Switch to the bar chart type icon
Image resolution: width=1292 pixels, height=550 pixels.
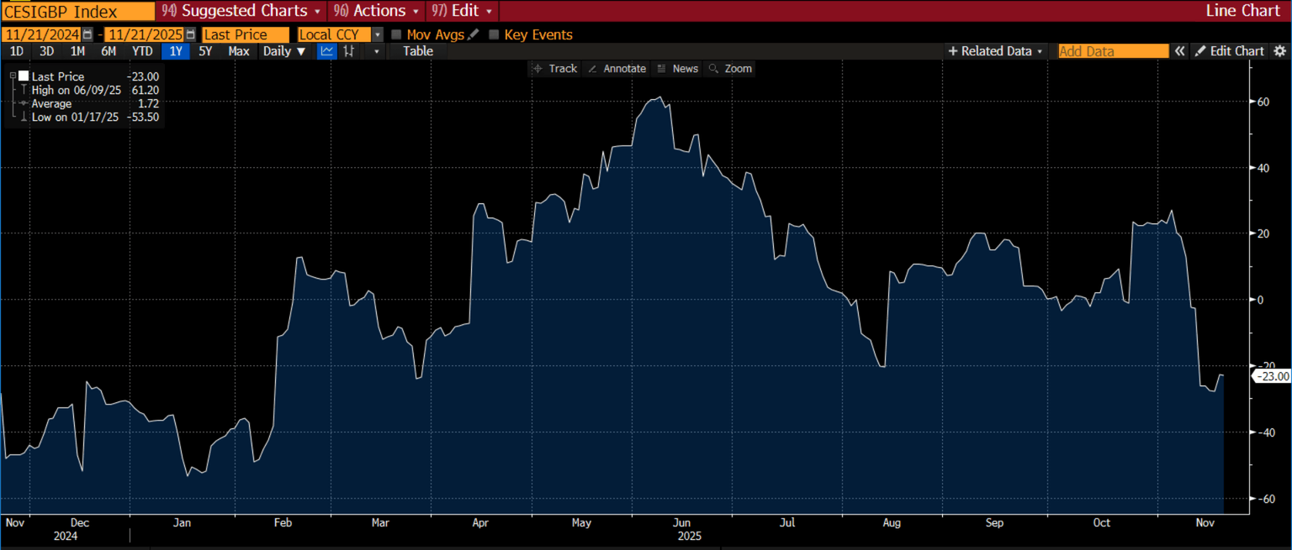[349, 51]
